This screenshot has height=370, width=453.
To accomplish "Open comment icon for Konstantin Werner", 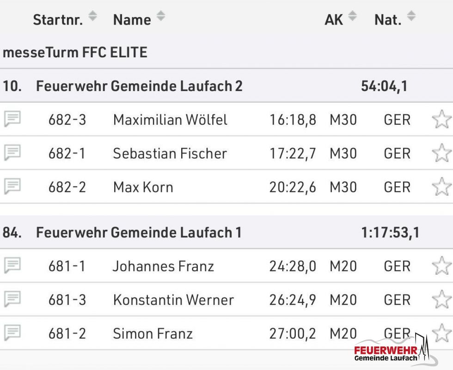I will [x=12, y=299].
